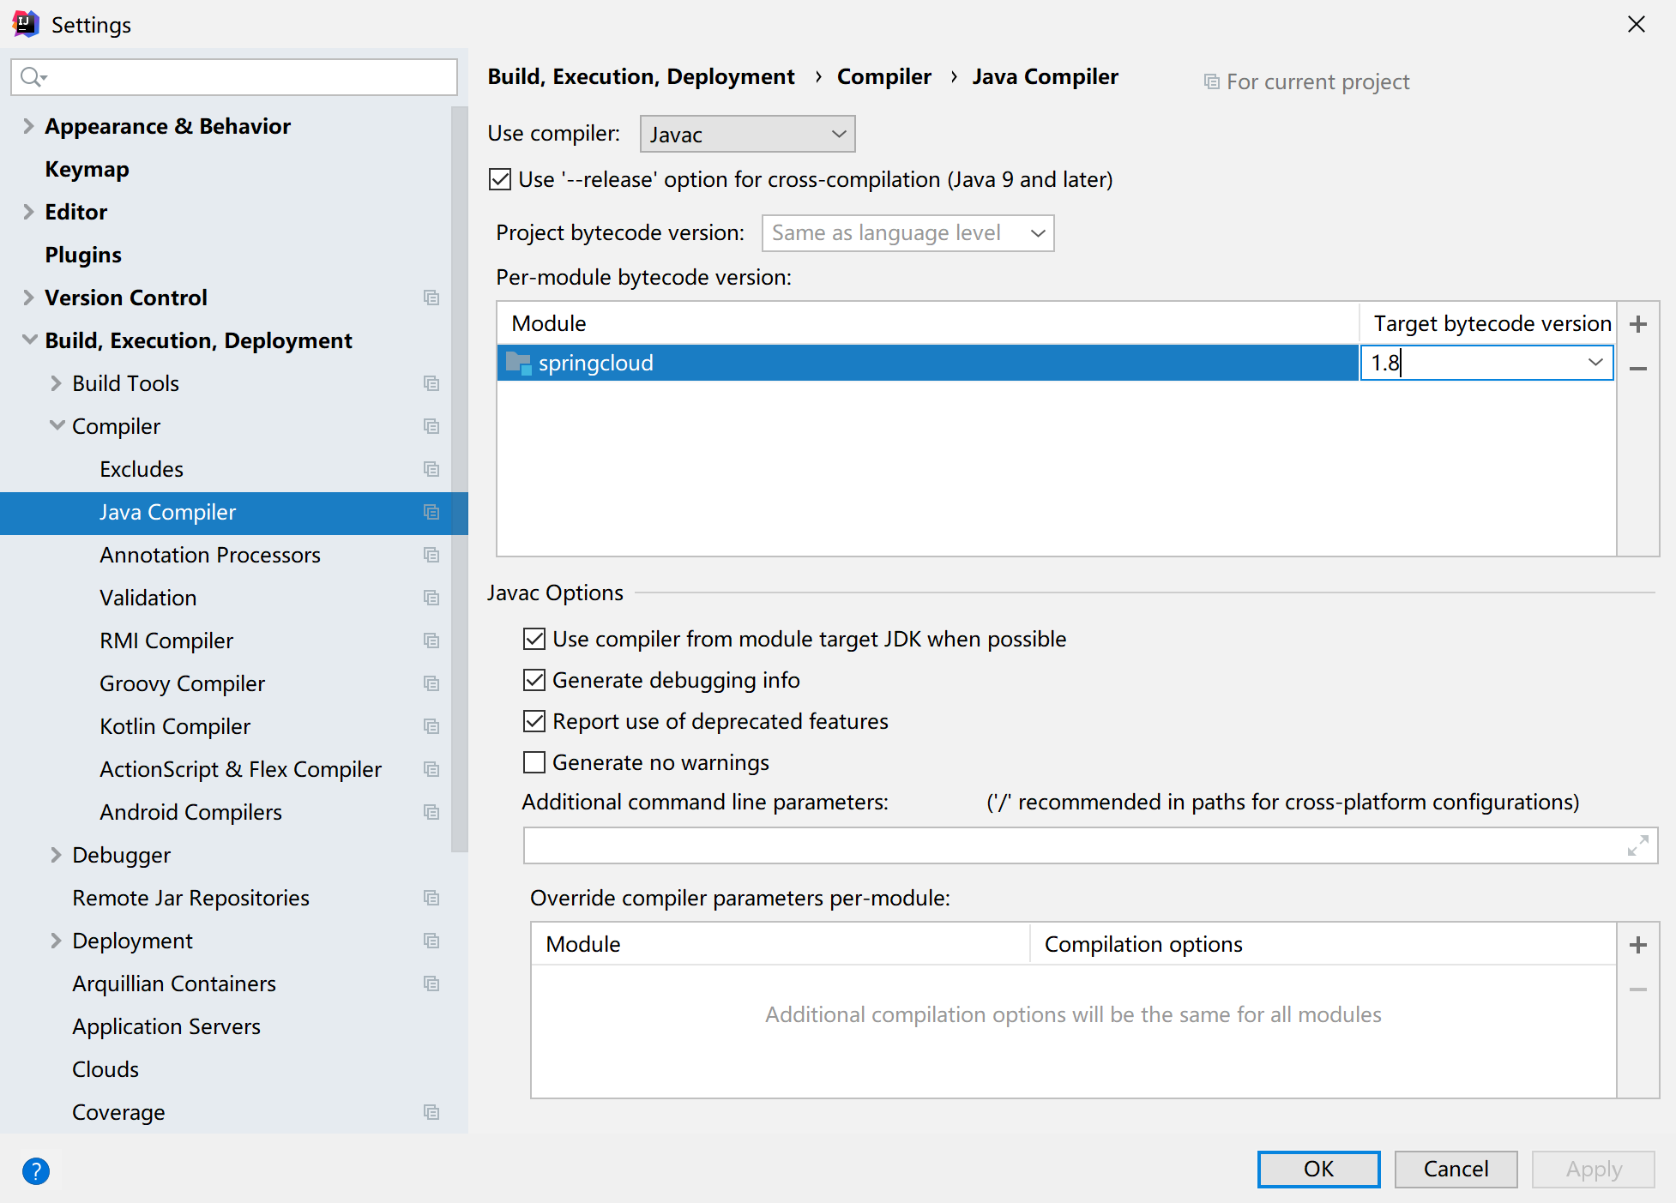Select Kotlin Compiler settings

coord(175,726)
